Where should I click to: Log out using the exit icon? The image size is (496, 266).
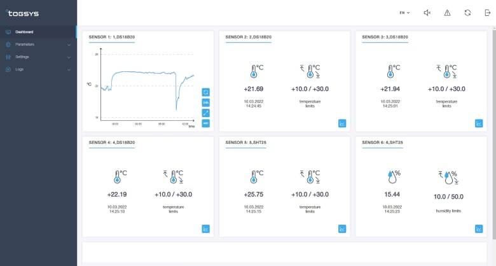click(488, 13)
